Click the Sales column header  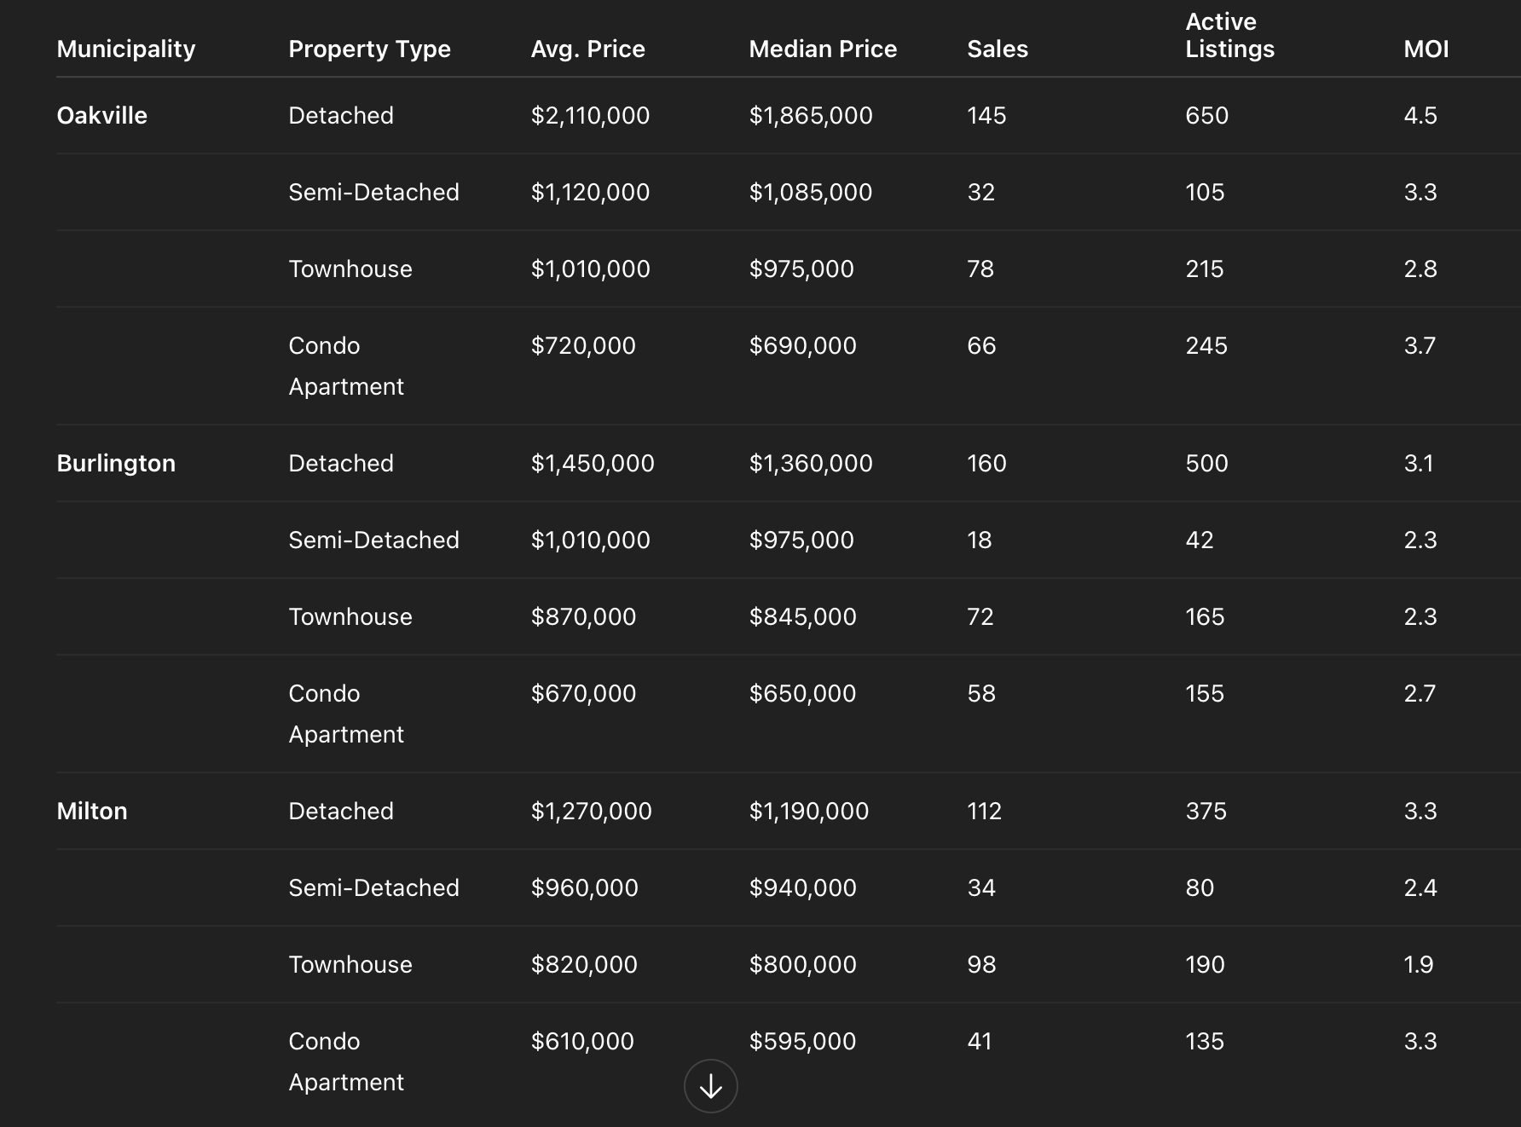pyautogui.click(x=998, y=49)
